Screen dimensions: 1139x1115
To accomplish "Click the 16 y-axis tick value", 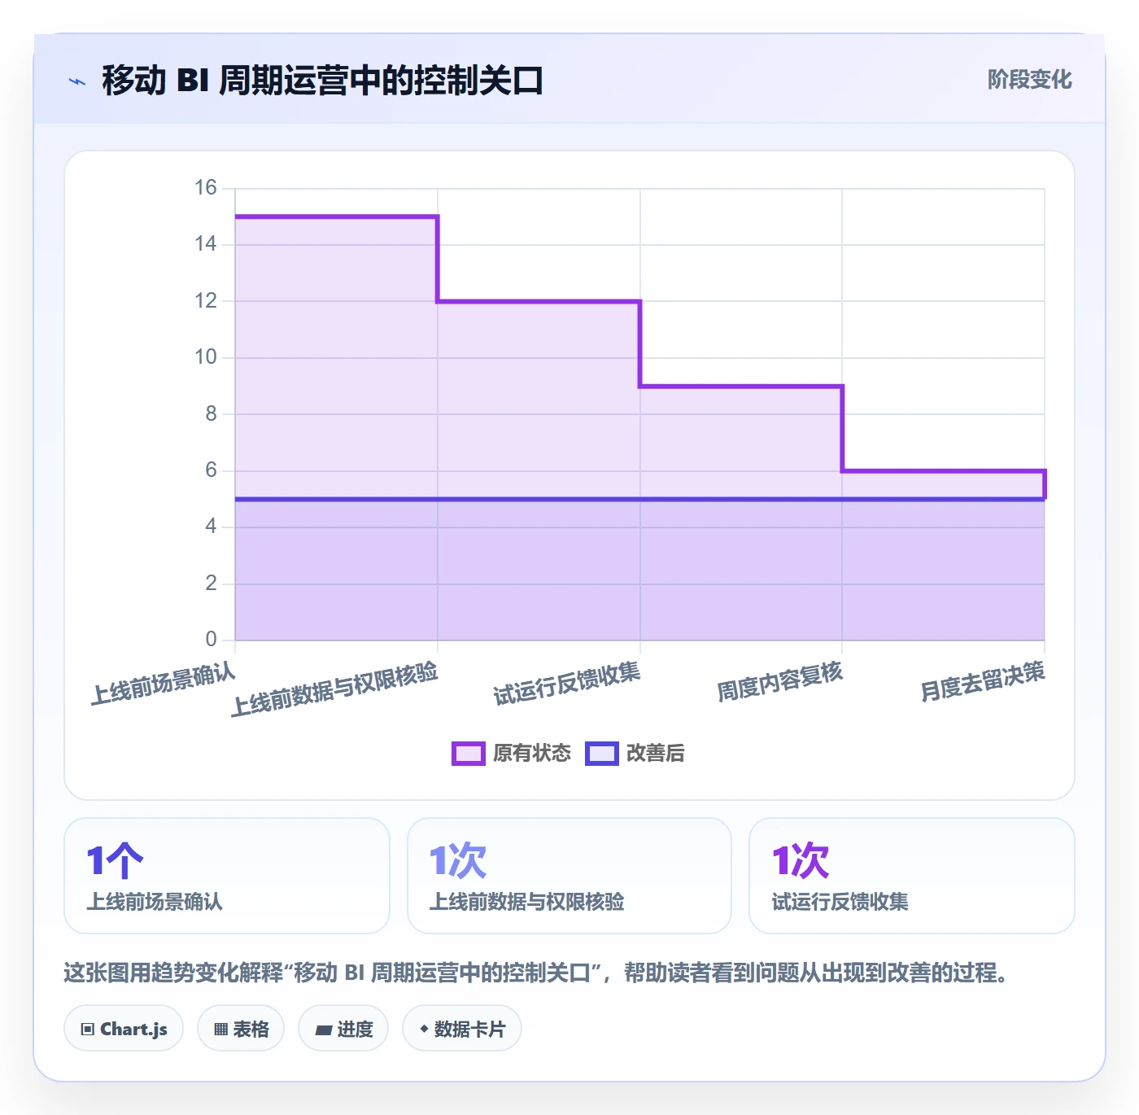I will 206,188.
